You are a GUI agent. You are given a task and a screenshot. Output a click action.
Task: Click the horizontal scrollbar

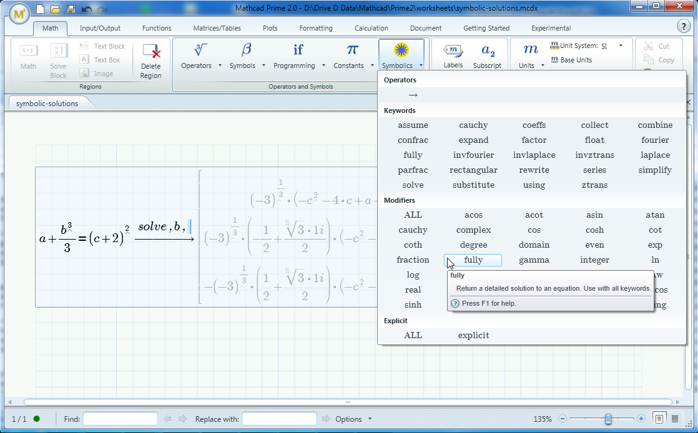pos(348,402)
